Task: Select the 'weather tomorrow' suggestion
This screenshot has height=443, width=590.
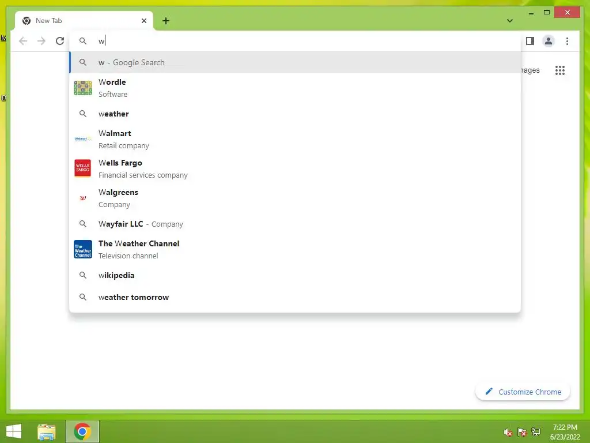Action: [x=296, y=297]
